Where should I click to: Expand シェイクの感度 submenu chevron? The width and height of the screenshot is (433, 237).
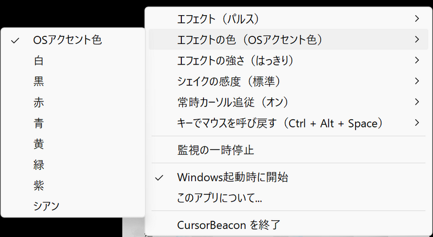click(417, 81)
